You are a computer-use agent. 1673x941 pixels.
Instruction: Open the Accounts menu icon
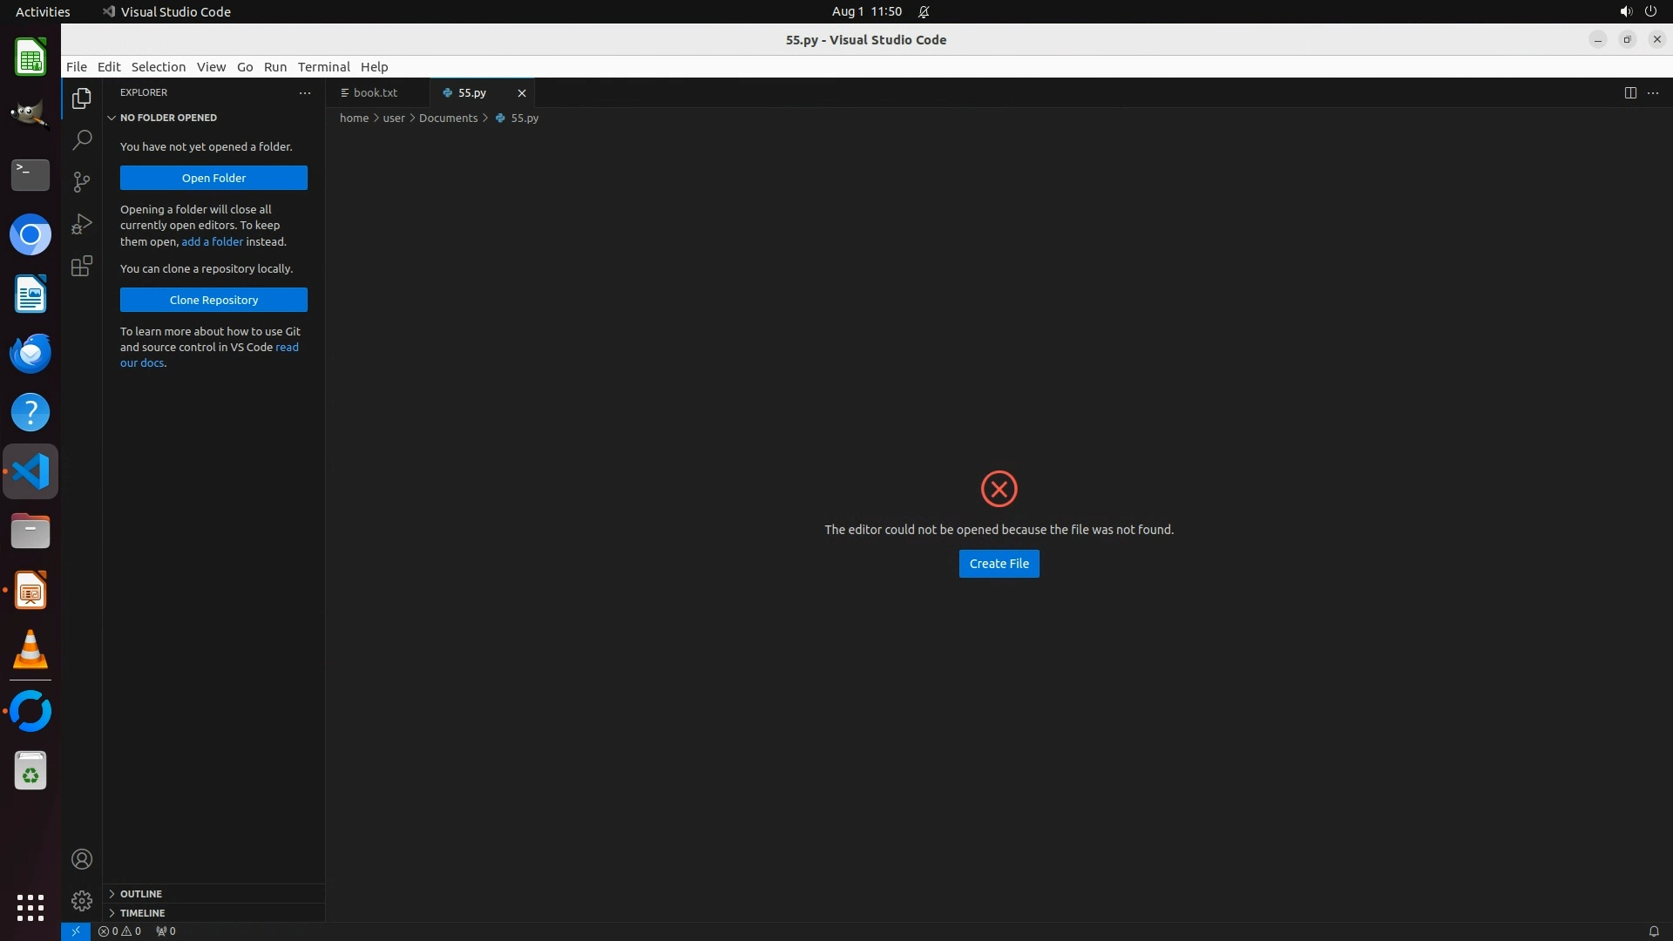(x=82, y=859)
